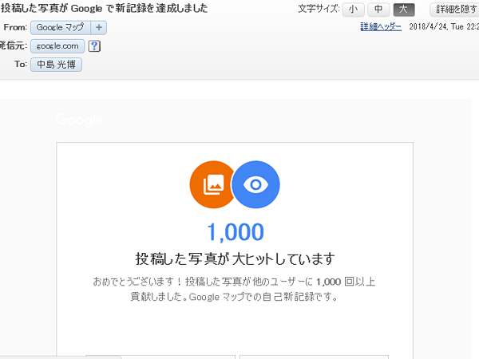The image size is (479, 359).
Task: Click the Google マップ sender chip
Action: (x=60, y=27)
